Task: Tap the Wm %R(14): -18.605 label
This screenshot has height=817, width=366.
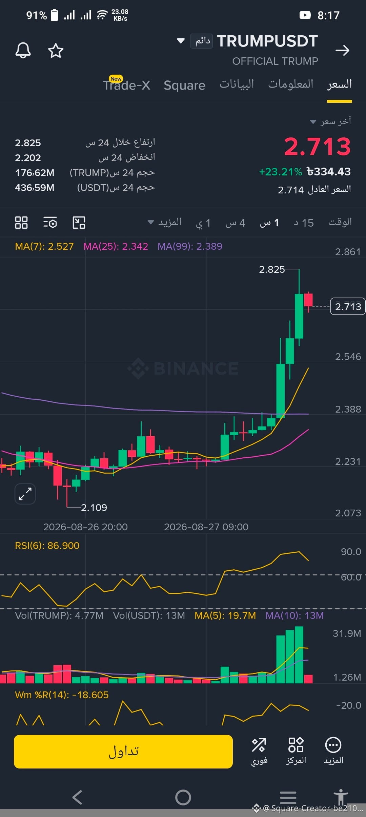Action: click(62, 695)
